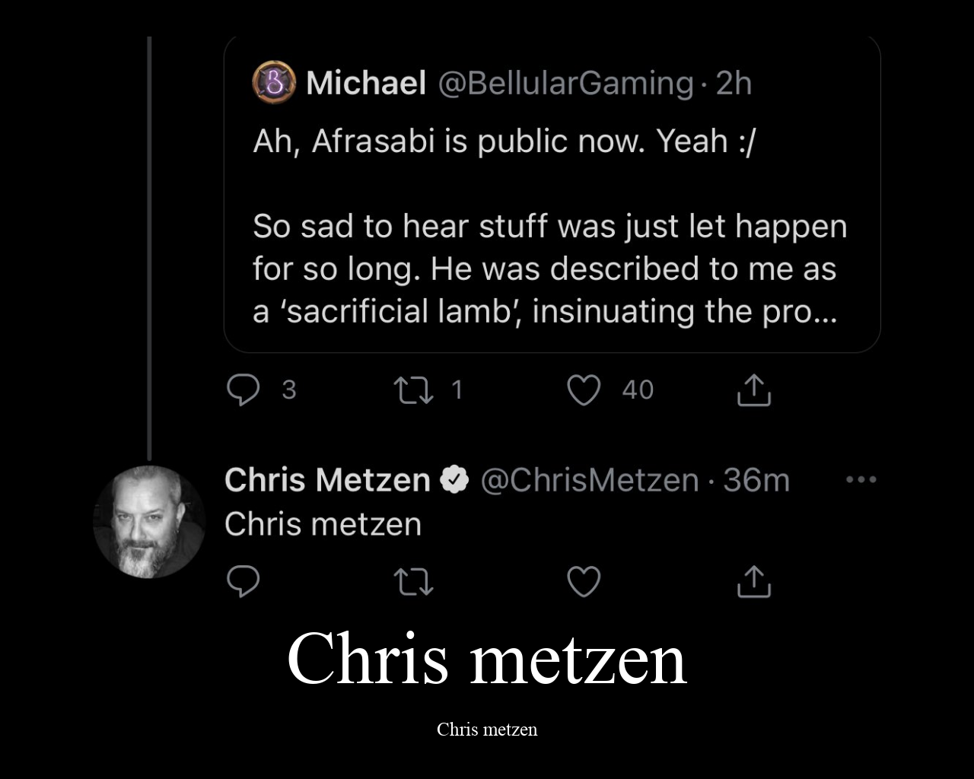
Task: Visit the @ChrisMetzen handle
Action: [x=589, y=480]
